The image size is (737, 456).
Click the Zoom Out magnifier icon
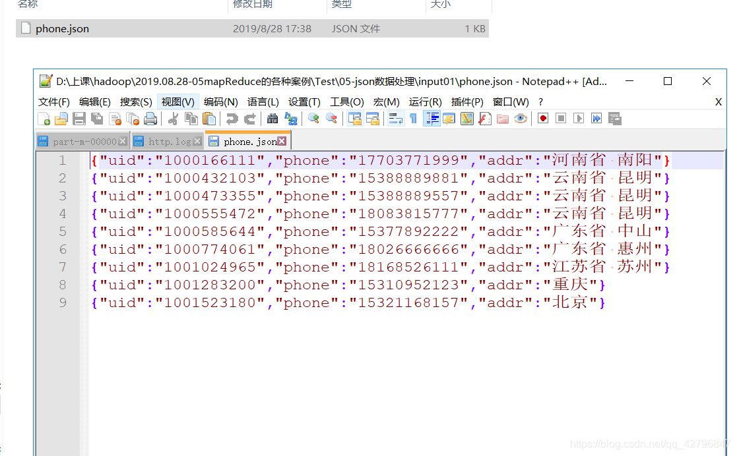tap(331, 119)
